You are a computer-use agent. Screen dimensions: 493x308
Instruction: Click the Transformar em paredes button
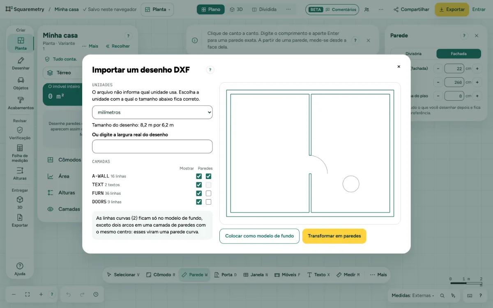point(334,236)
